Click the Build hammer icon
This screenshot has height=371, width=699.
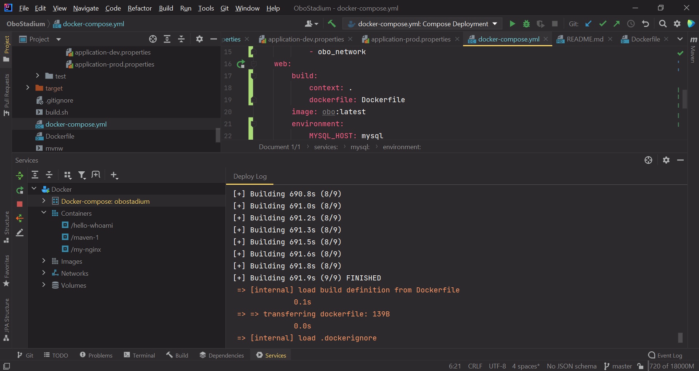tap(331, 24)
